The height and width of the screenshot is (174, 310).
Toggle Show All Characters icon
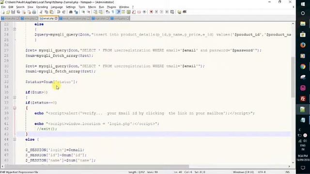coord(113,12)
